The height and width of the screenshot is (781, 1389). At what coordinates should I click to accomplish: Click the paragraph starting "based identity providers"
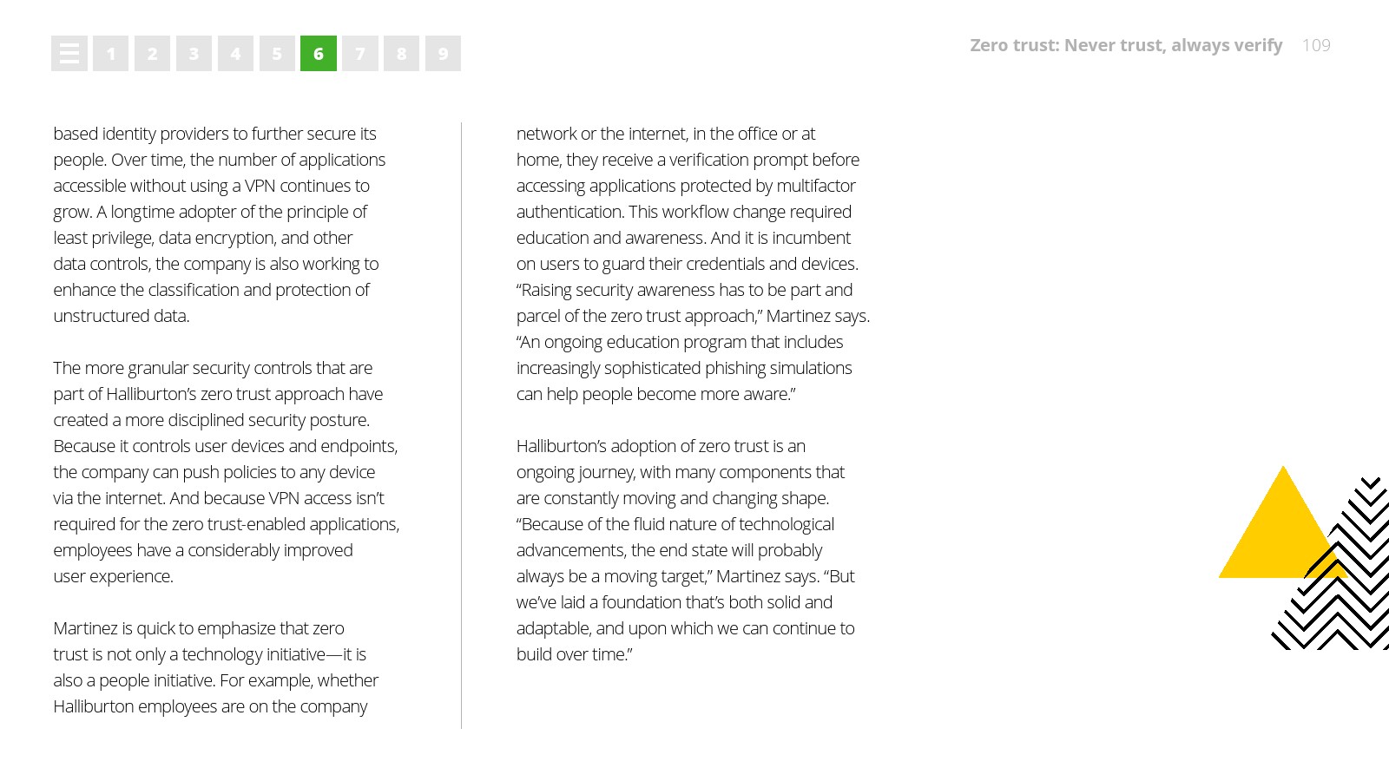219,225
